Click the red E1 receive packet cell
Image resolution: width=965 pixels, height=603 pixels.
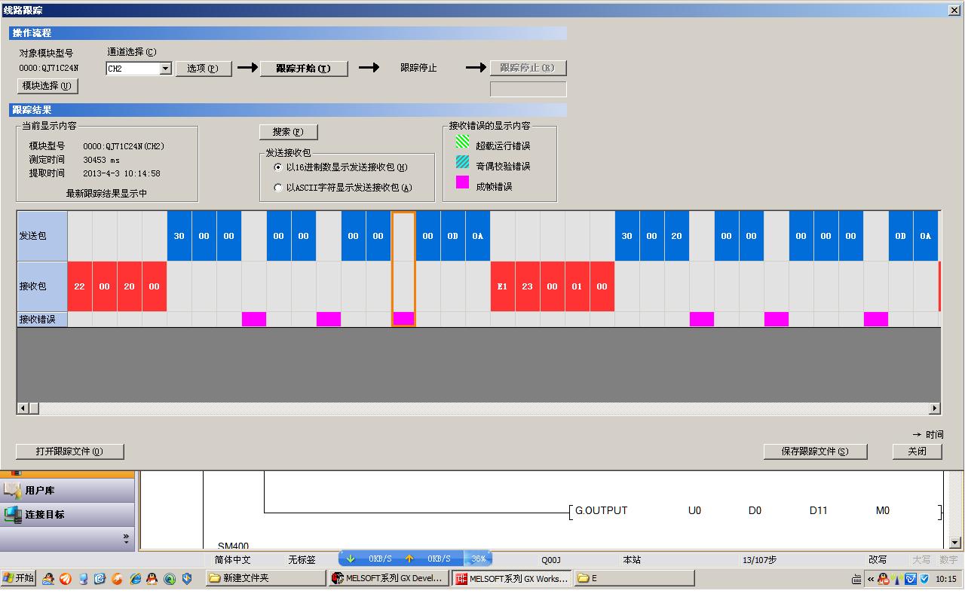pyautogui.click(x=502, y=286)
